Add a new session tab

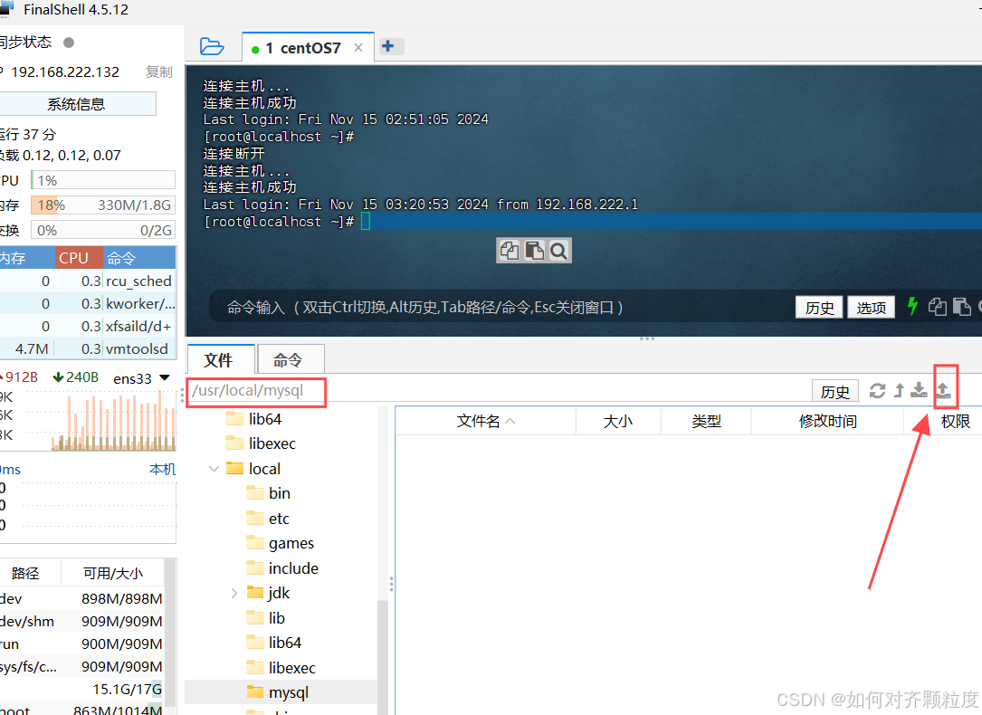pos(387,46)
